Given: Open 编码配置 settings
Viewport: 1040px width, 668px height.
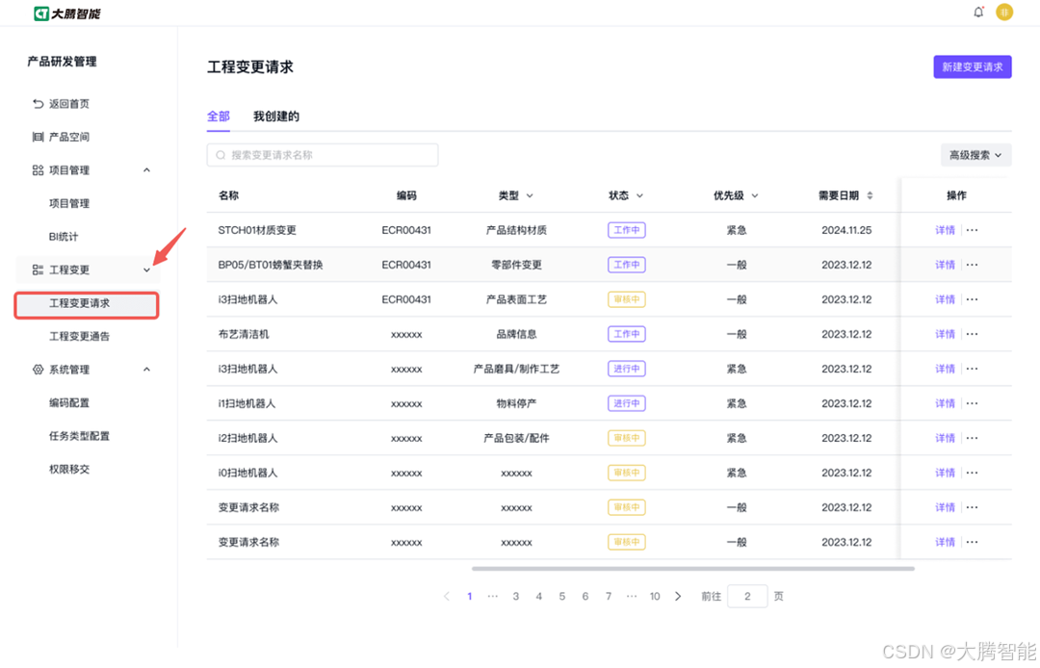Looking at the screenshot, I should click(x=69, y=403).
